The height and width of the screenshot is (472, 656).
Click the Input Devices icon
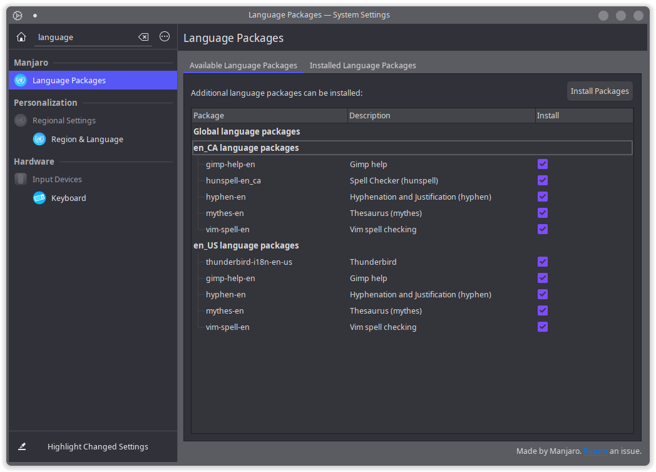(21, 179)
